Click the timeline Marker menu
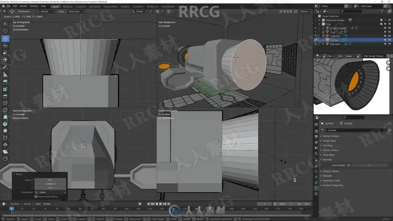Image resolution: width=393 pixels, height=221 pixels. click(x=47, y=204)
